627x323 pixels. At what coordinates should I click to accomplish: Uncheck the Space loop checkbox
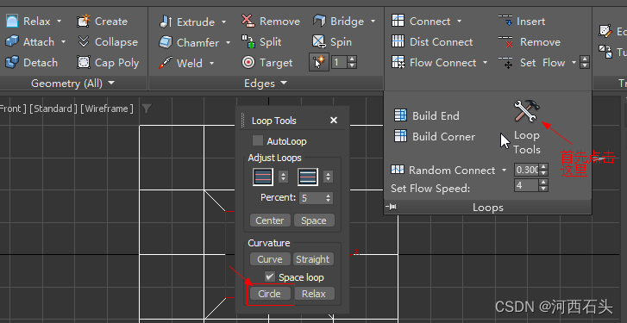270,276
